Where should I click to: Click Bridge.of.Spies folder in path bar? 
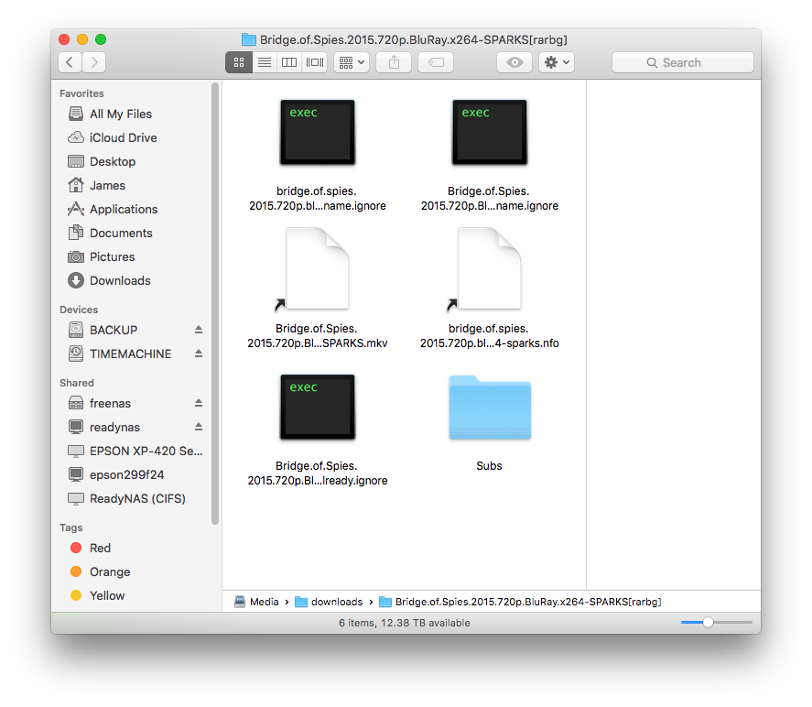coord(521,602)
